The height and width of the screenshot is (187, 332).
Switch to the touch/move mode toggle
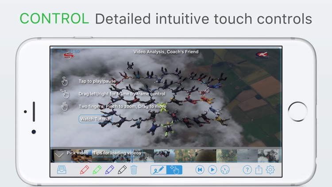(174, 170)
